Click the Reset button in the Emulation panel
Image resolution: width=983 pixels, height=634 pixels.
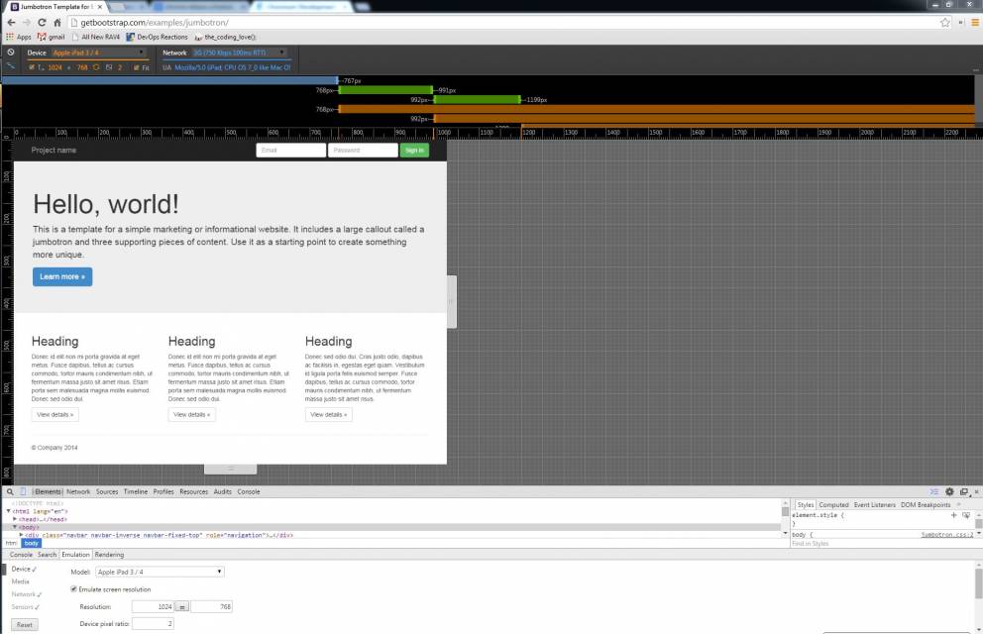(24, 624)
